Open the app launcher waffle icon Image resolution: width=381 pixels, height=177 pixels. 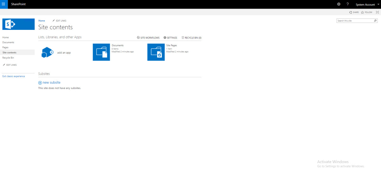tap(4, 4)
